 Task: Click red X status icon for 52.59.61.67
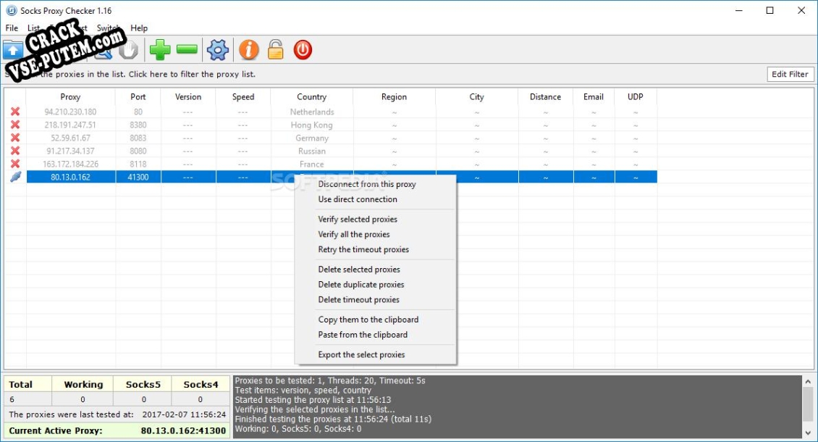15,138
